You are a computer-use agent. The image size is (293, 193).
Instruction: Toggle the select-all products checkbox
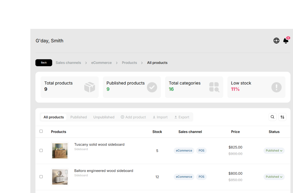(41, 131)
